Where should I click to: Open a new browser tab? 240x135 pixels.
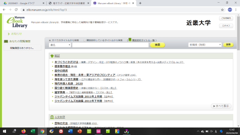(140, 3)
